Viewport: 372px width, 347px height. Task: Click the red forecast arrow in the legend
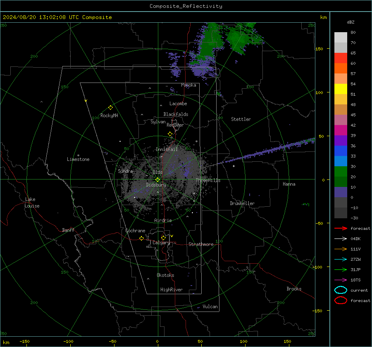click(341, 228)
